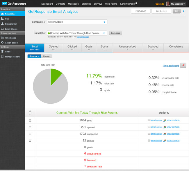The image size is (189, 171).
Task: Click the account avatar picture
Action: point(168,4)
